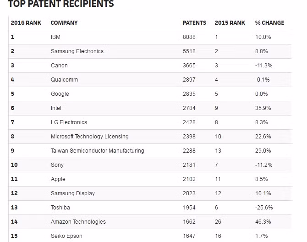This screenshot has height=242, width=307.
Task: Select the Intel company name
Action: pyautogui.click(x=56, y=108)
